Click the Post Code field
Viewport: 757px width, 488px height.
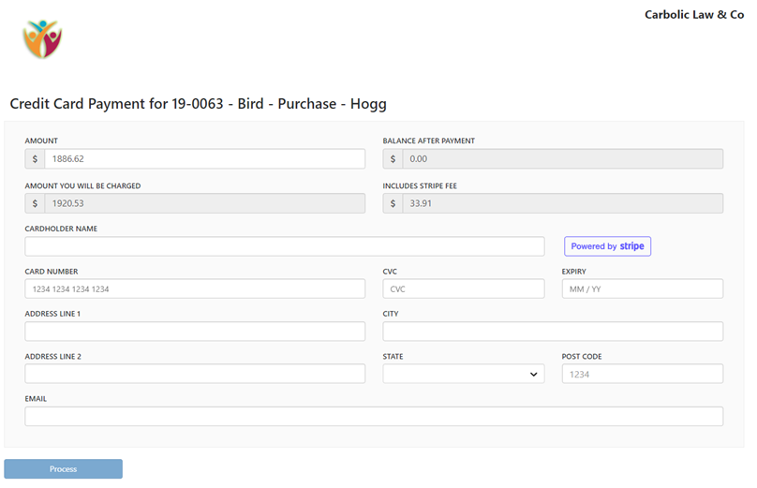pos(643,374)
